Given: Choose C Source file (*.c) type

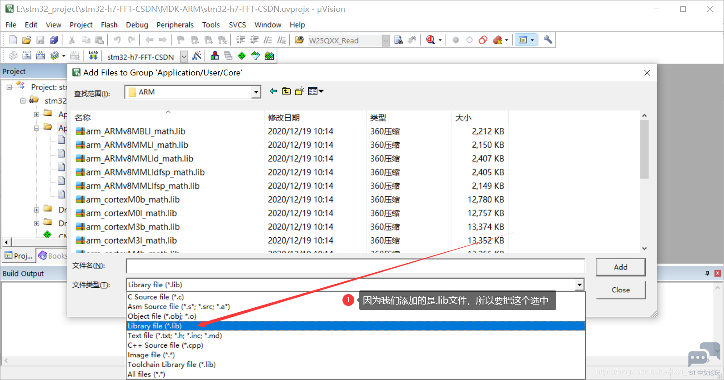Looking at the screenshot, I should [x=356, y=297].
